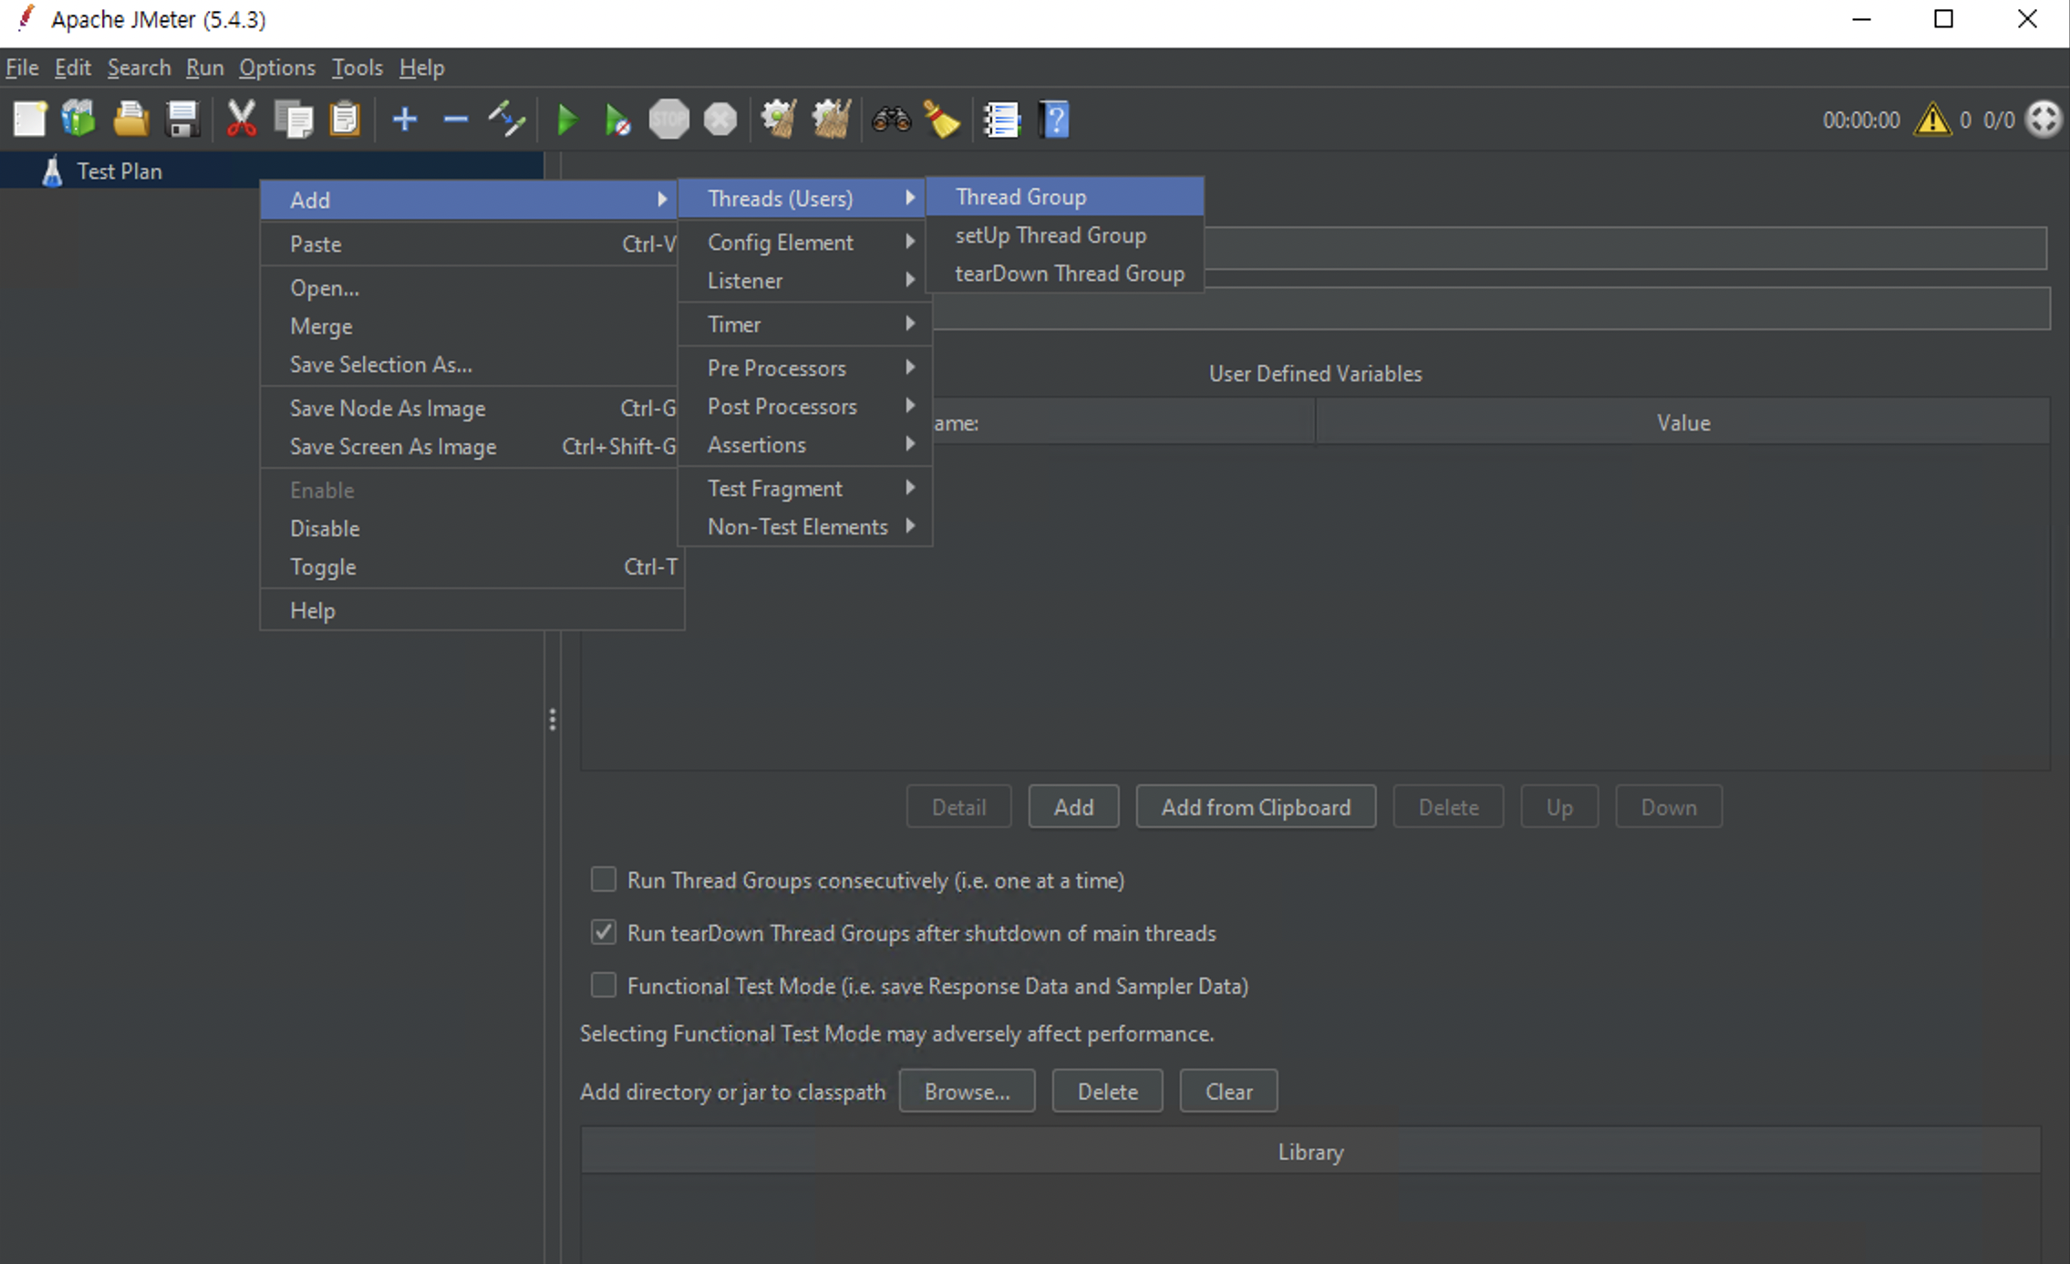
Task: Click the Clear All broom icon
Action: (831, 119)
